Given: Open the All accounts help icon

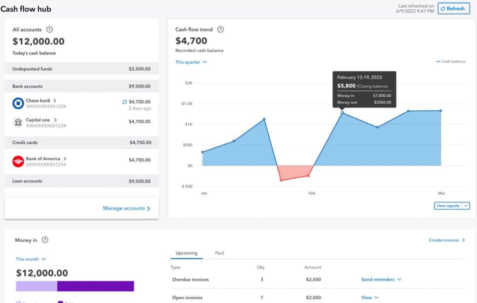Looking at the screenshot, I should click(x=49, y=29).
